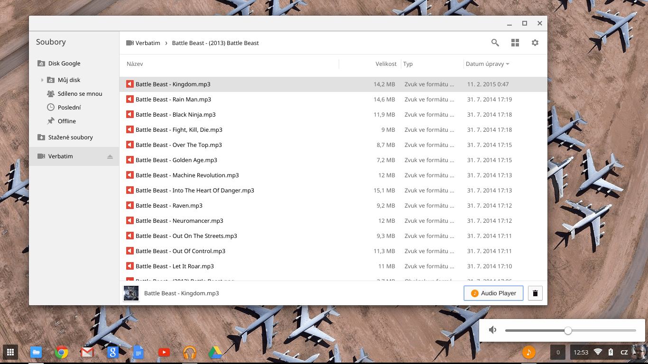Switch the CZ keyboard layout
Viewport: 648px width, 364px height.
click(624, 352)
